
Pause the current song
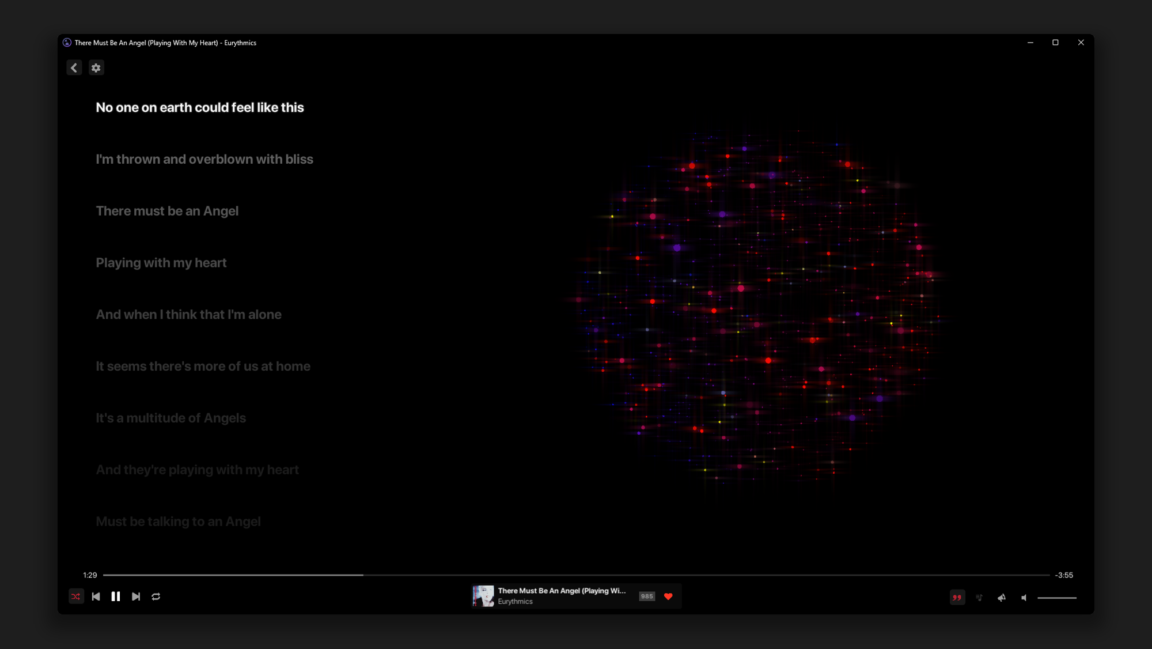116,597
